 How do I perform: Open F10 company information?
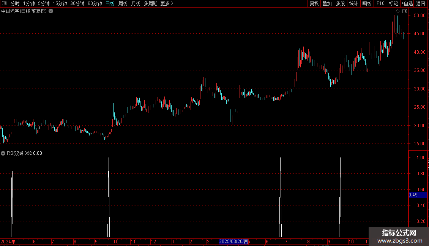point(380,3)
